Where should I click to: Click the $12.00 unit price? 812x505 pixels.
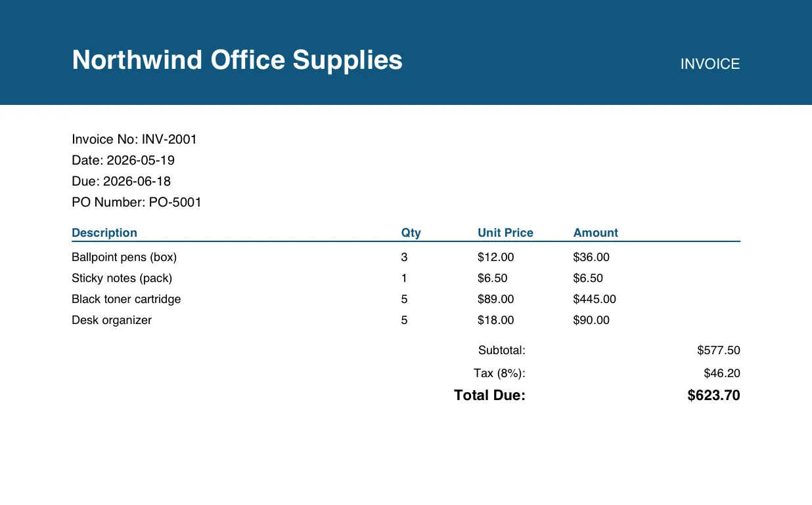pos(496,257)
